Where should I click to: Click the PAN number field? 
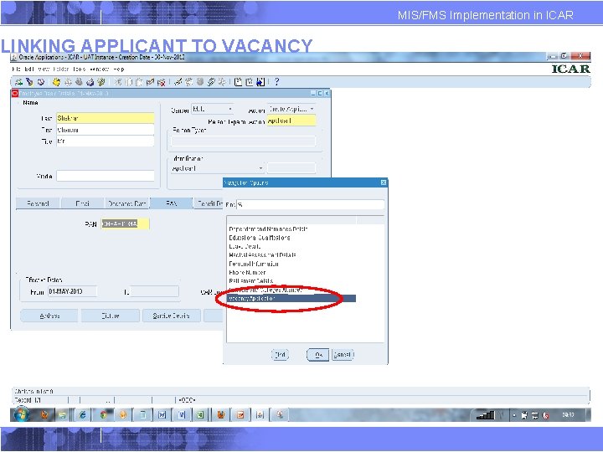coord(126,223)
